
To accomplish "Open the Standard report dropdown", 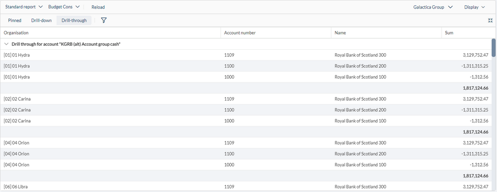I will (24, 7).
